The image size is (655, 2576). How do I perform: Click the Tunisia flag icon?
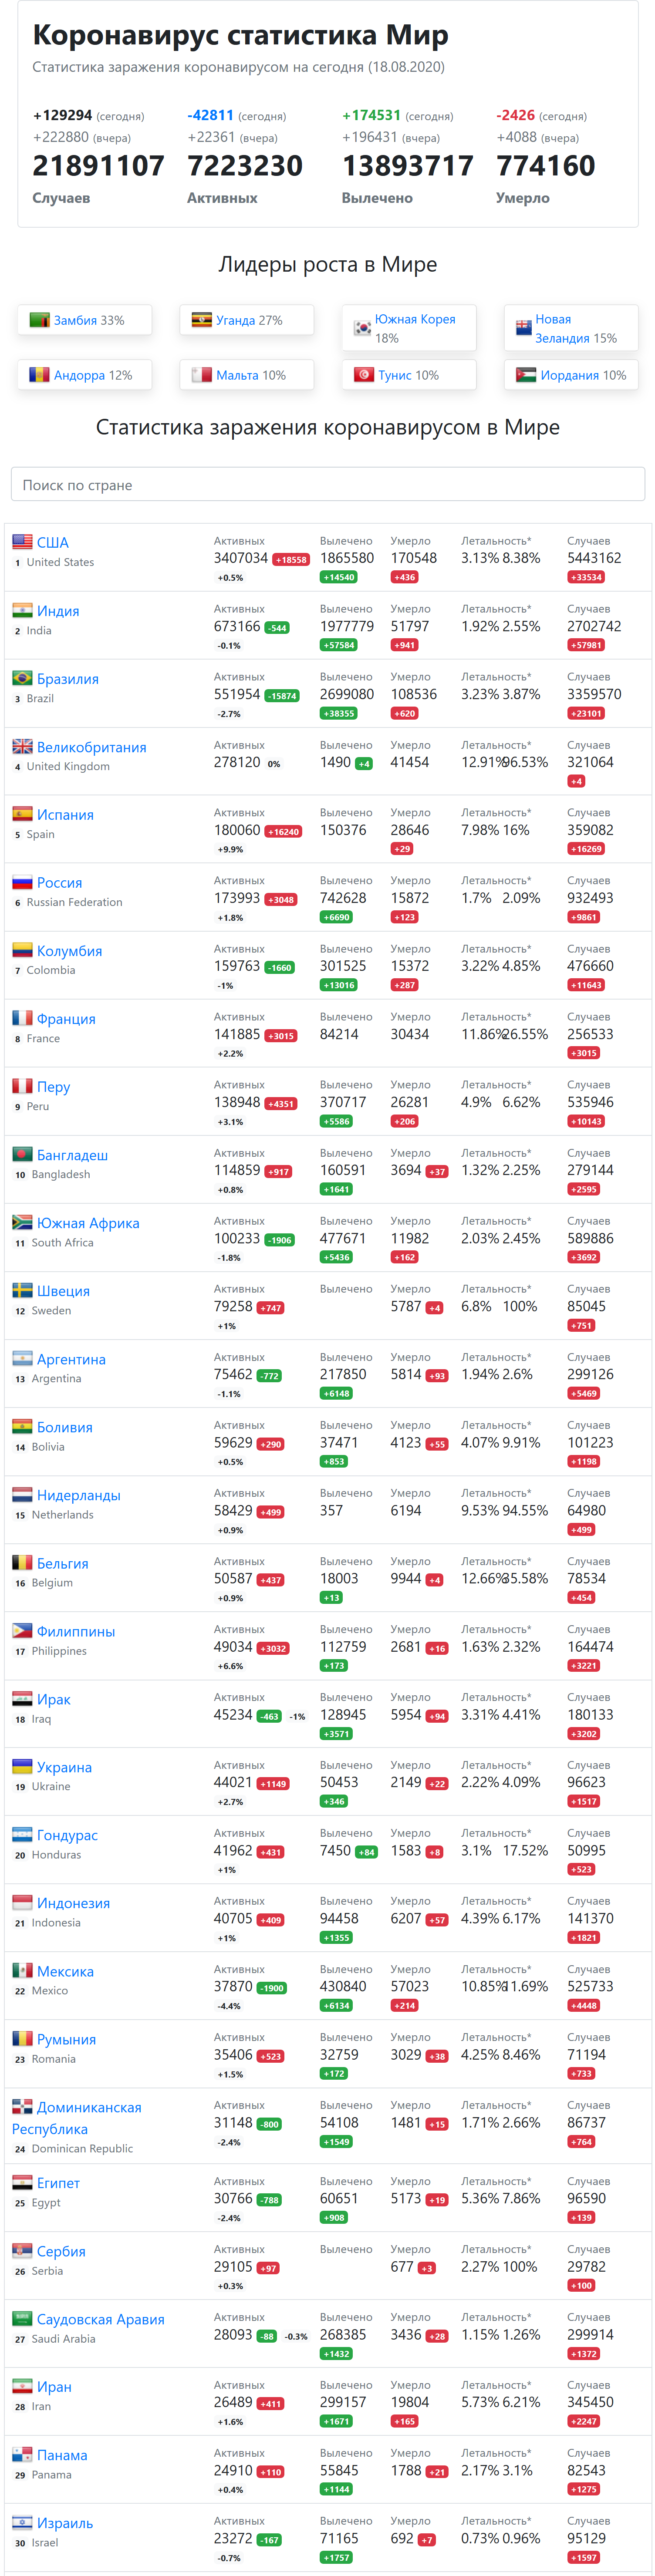point(364,375)
